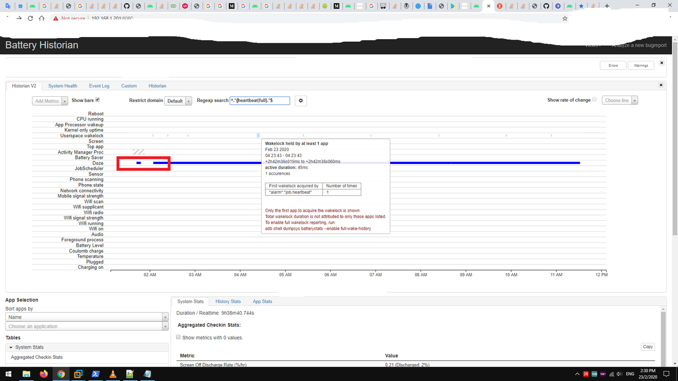This screenshot has width=678, height=381.
Task: Click the Errors button
Action: coord(613,65)
